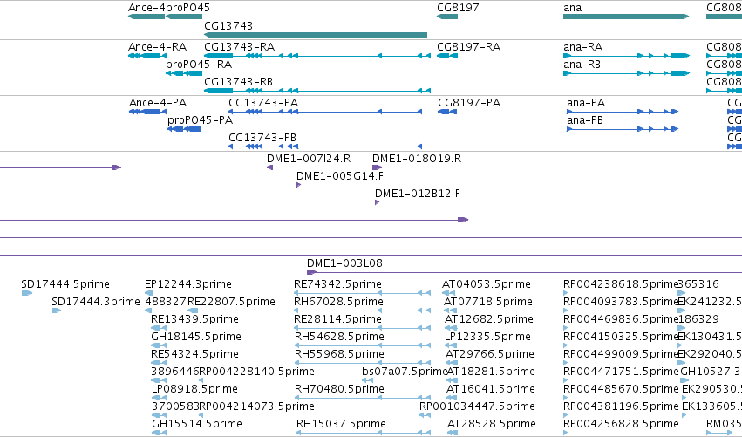Image resolution: width=742 pixels, height=437 pixels.
Task: Click the CG13743-RB transcript label
Action: tap(238, 82)
